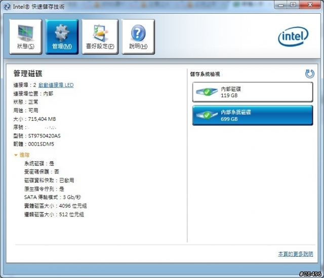Click the 用途: 可用 row
This screenshot has width=324, height=278.
pyautogui.click(x=26, y=110)
